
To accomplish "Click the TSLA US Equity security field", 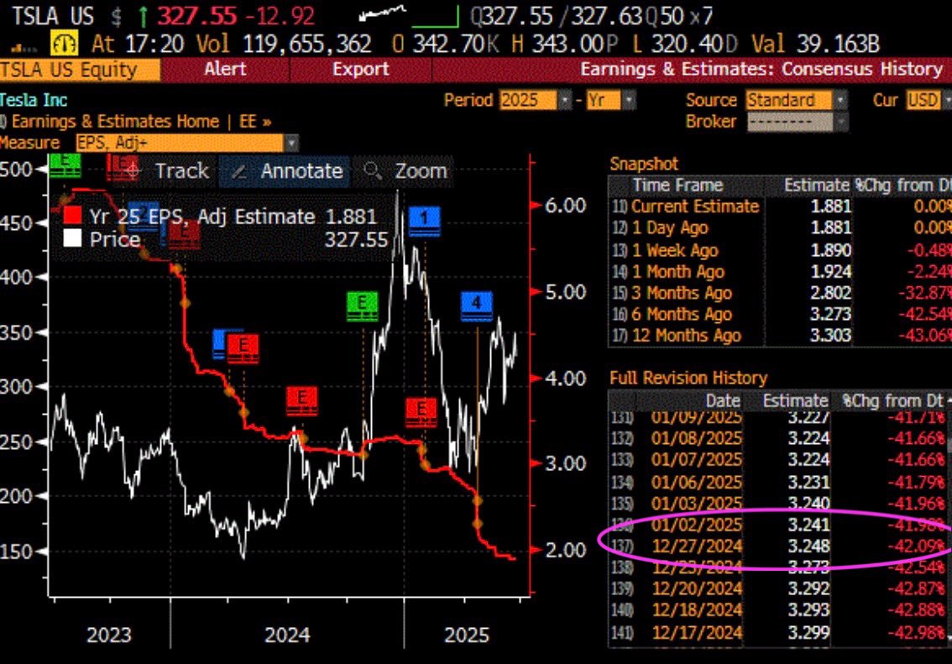I will point(80,70).
